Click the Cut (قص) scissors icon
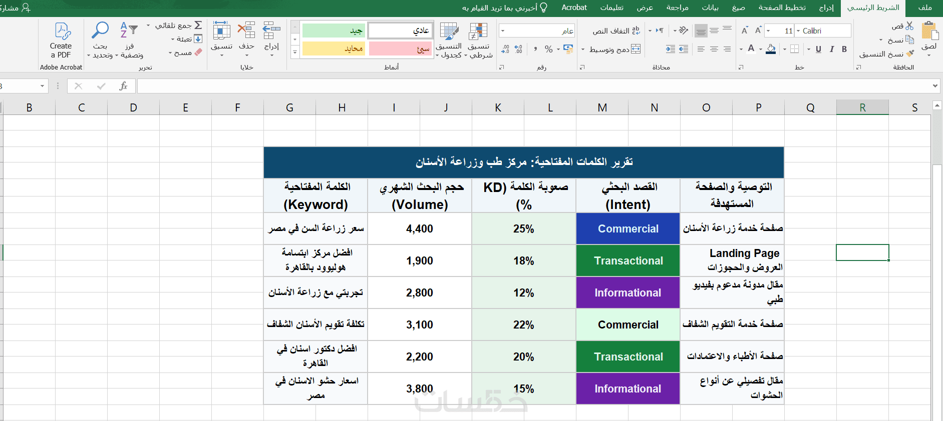 909,25
